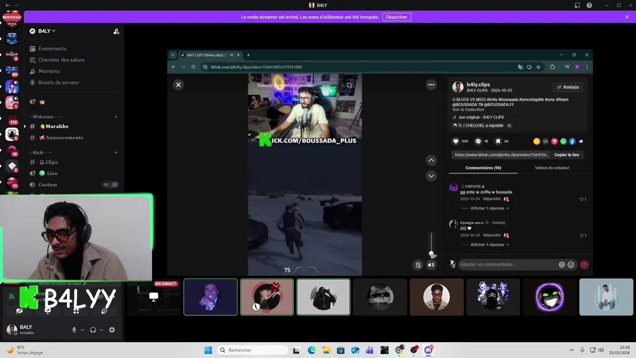This screenshot has width=636, height=358.
Task: Open the emoji picker in comment box
Action: pos(571,265)
